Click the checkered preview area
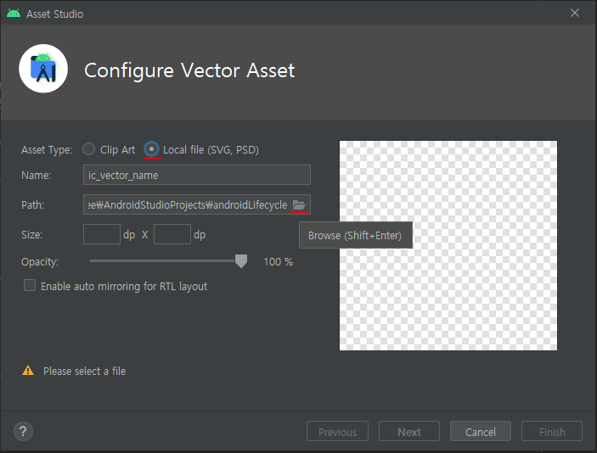The image size is (597, 453). click(x=448, y=245)
